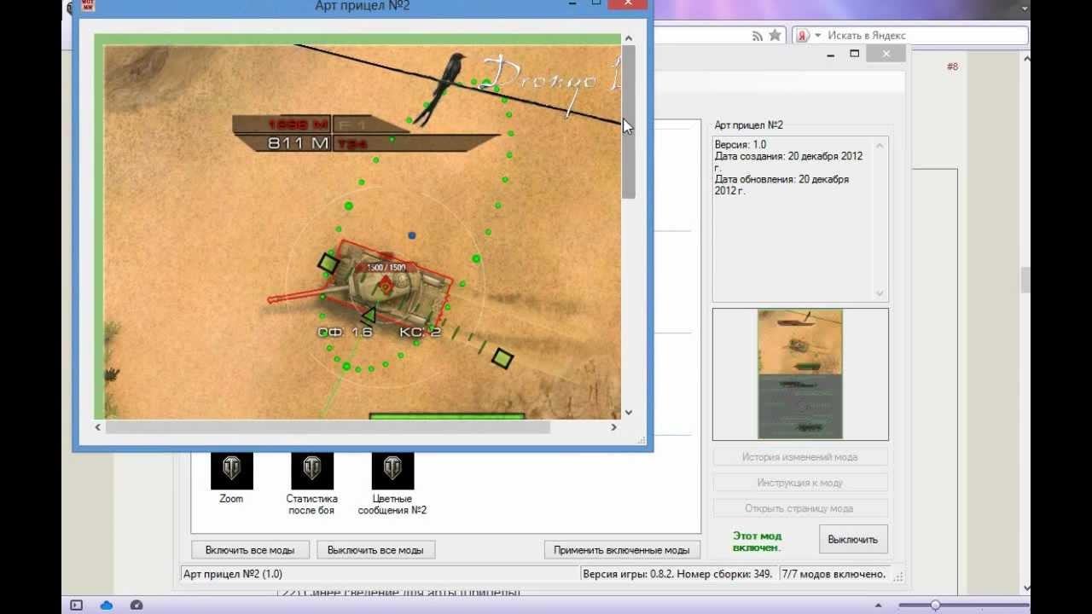Adjust the browser zoom slider at bottom right
The height and width of the screenshot is (614, 1092).
(x=936, y=605)
